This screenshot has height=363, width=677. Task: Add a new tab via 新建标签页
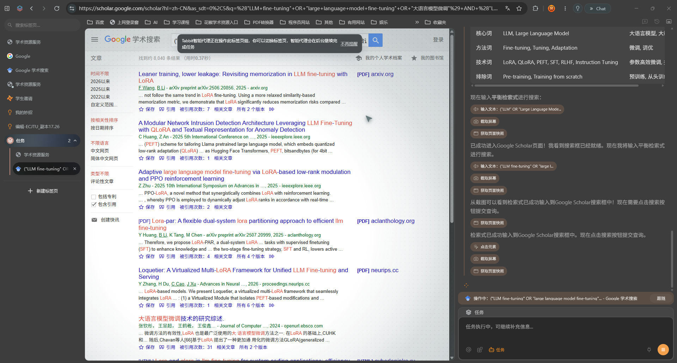(43, 191)
